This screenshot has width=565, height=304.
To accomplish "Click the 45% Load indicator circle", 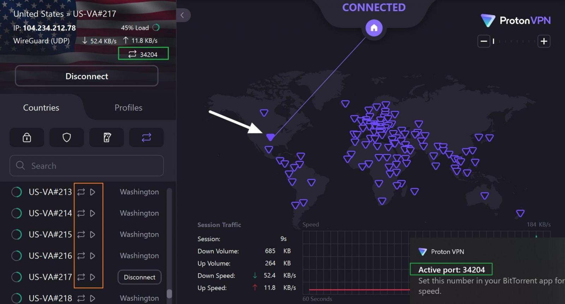I will coord(156,28).
